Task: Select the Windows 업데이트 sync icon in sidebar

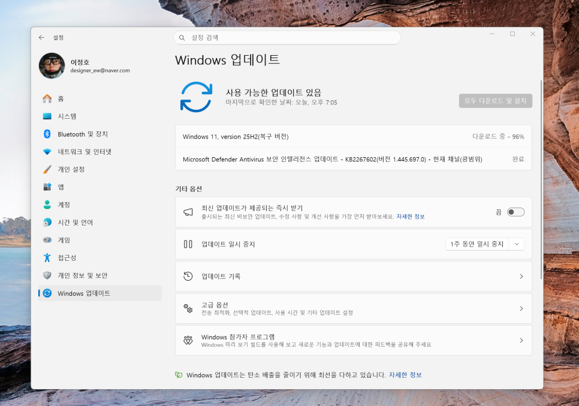Action: coord(47,293)
